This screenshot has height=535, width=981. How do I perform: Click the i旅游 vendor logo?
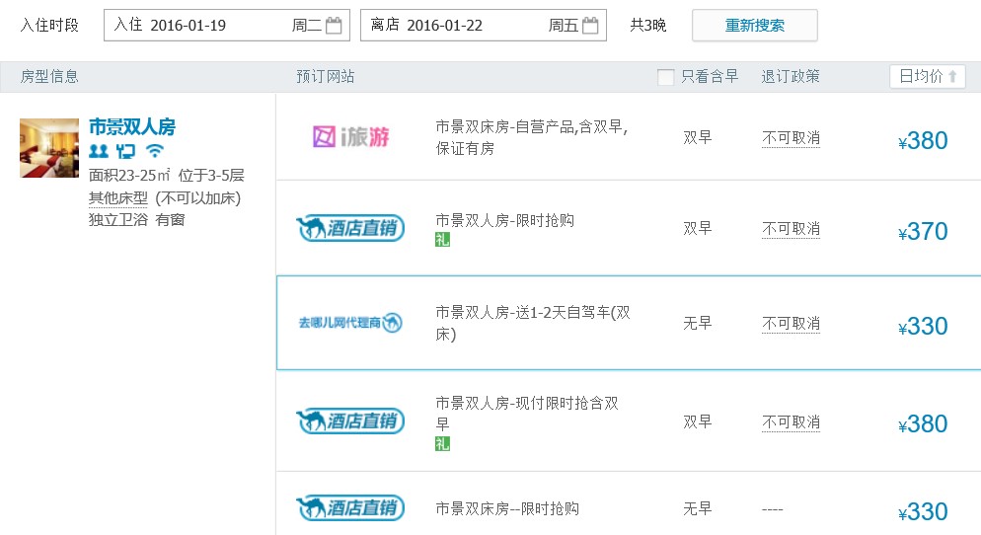tap(350, 137)
